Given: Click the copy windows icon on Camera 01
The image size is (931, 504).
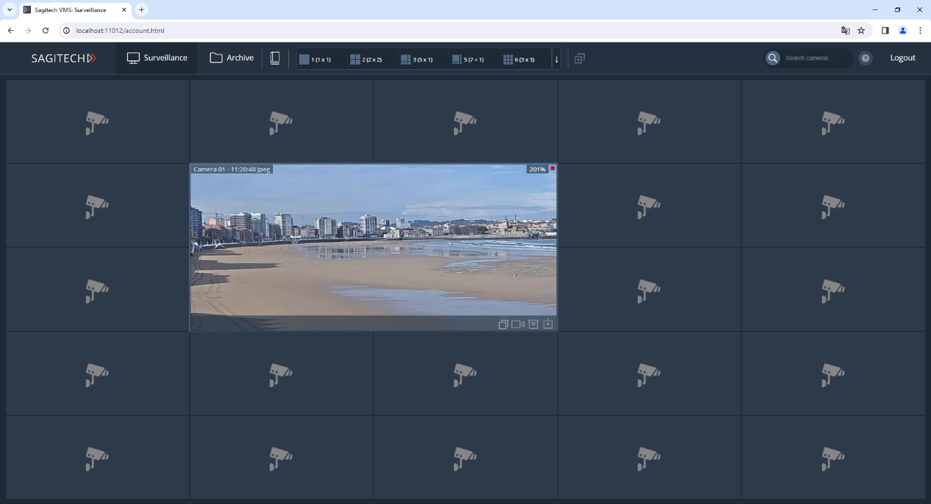Looking at the screenshot, I should [503, 325].
